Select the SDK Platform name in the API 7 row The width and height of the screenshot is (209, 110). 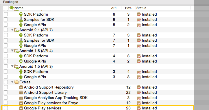coord(36,35)
